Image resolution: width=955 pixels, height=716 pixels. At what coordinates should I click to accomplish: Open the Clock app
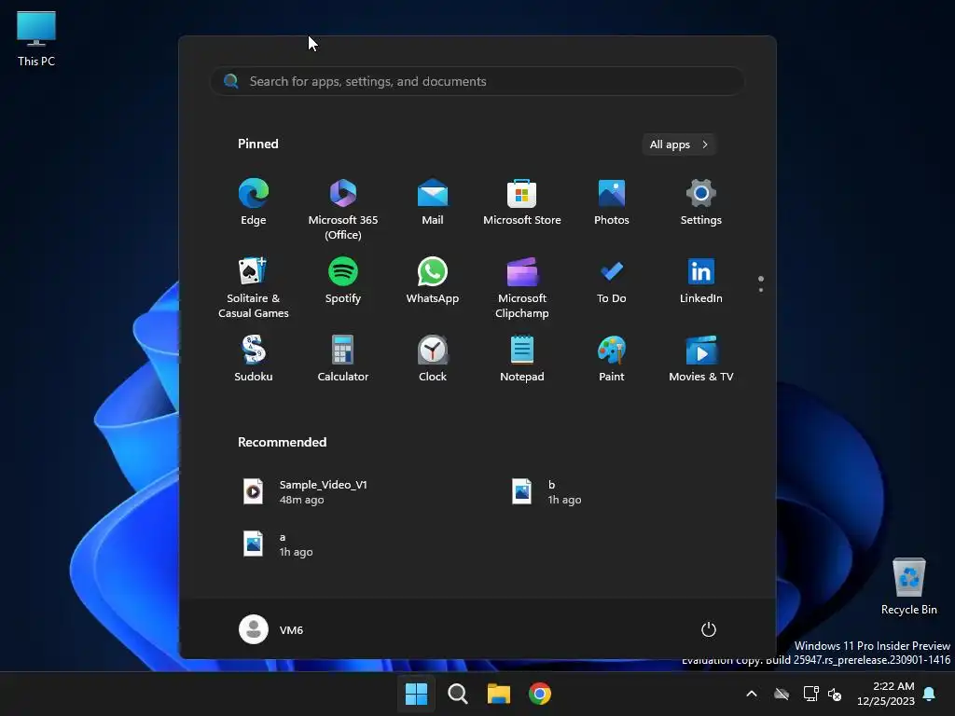point(433,359)
